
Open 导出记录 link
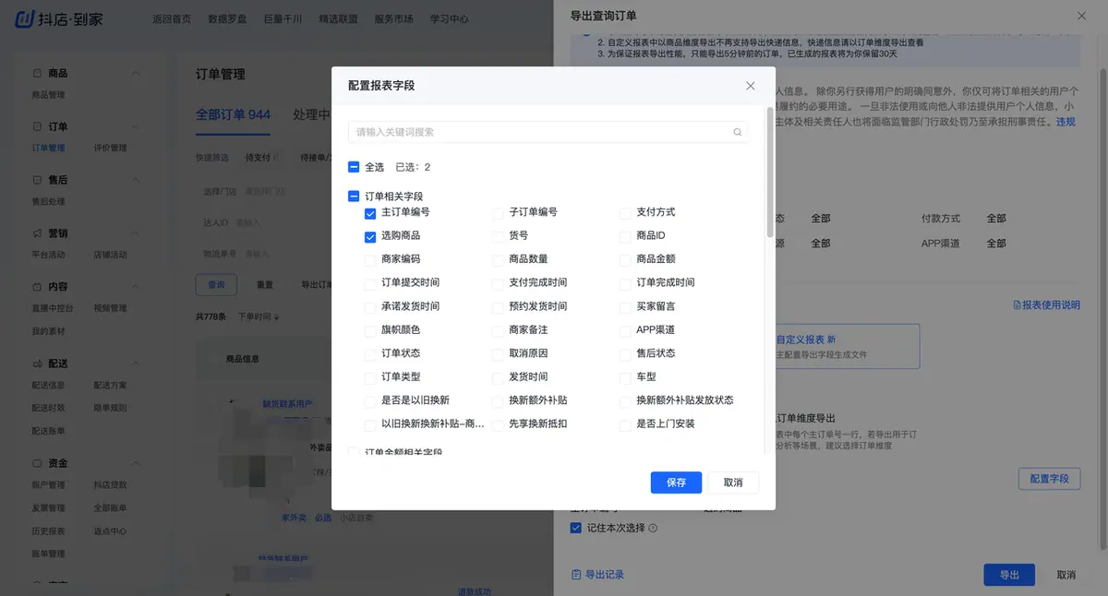point(598,575)
